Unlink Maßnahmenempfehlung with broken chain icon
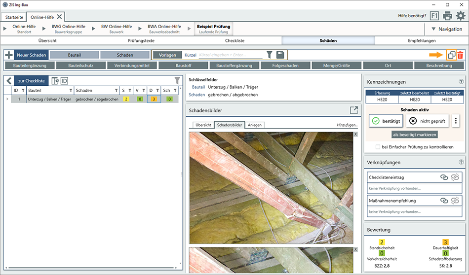Image resolution: width=469 pixels, height=275 pixels. point(455,201)
